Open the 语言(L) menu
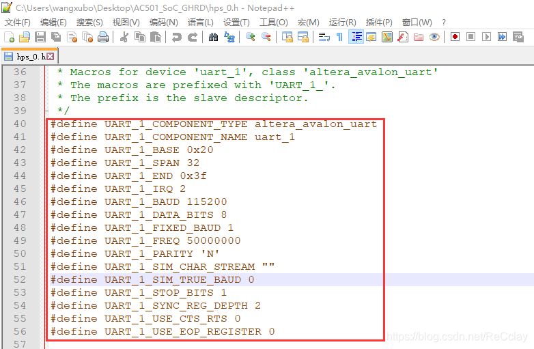Image resolution: width=534 pixels, height=349 pixels. (x=200, y=23)
